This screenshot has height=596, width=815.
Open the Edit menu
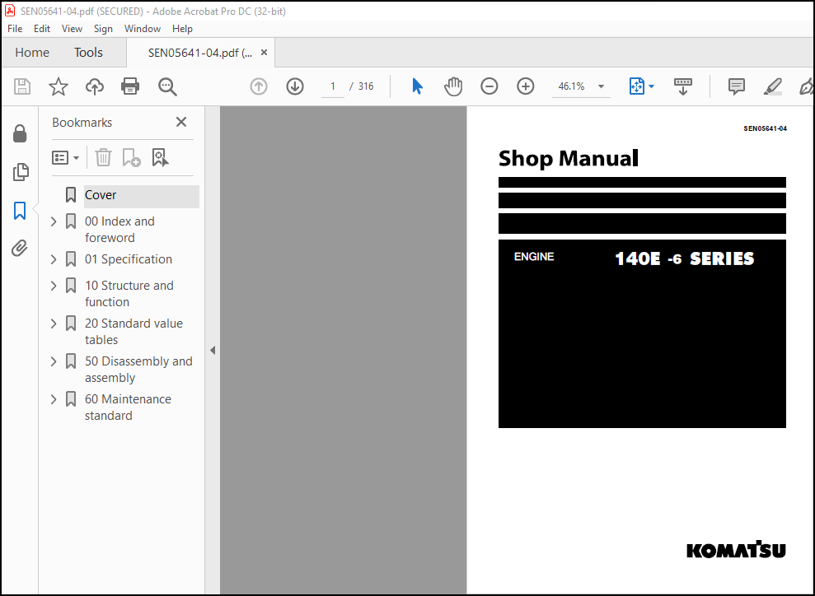[x=41, y=29]
